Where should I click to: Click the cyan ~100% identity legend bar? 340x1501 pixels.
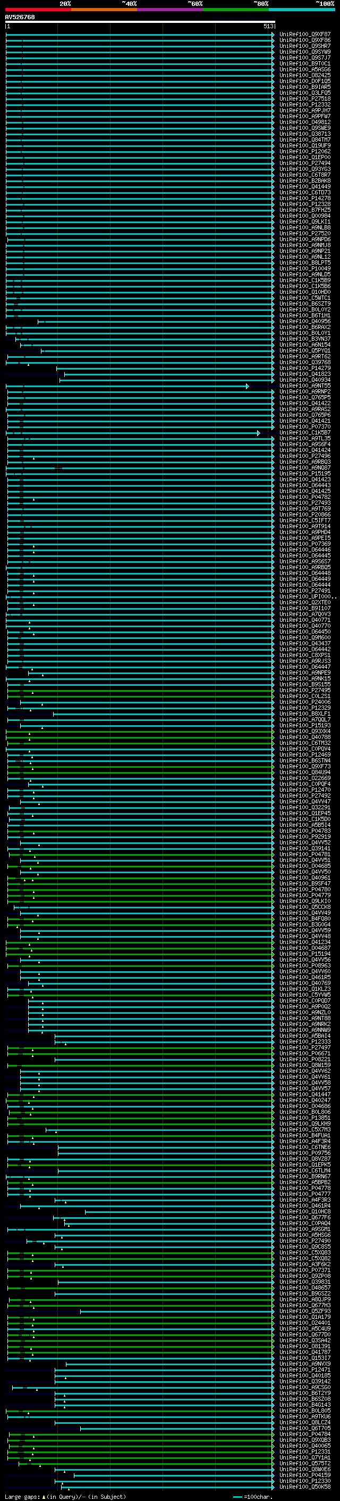302,10
